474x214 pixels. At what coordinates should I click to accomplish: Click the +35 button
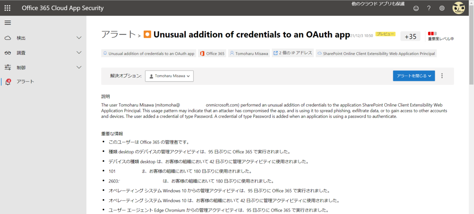(x=410, y=36)
